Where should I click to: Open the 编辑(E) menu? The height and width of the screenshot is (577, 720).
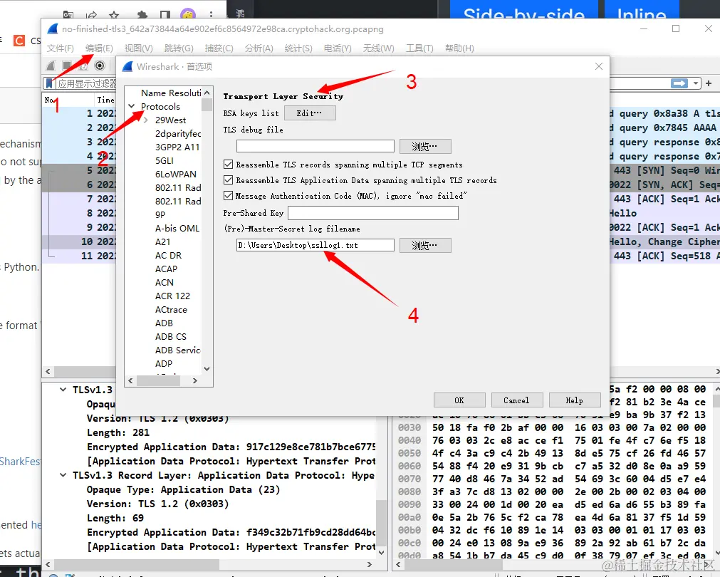point(99,48)
